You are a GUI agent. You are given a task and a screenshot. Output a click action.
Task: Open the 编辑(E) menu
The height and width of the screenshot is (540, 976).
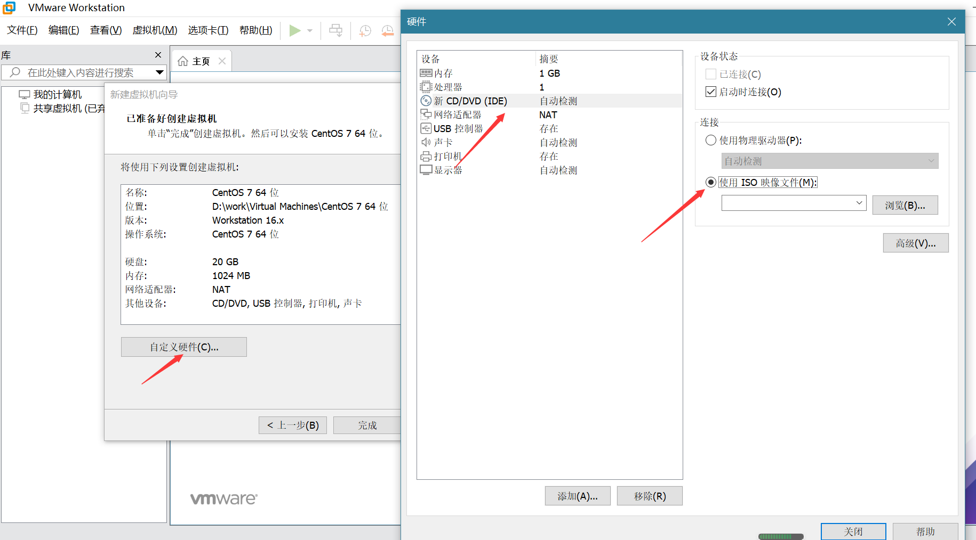tap(64, 30)
